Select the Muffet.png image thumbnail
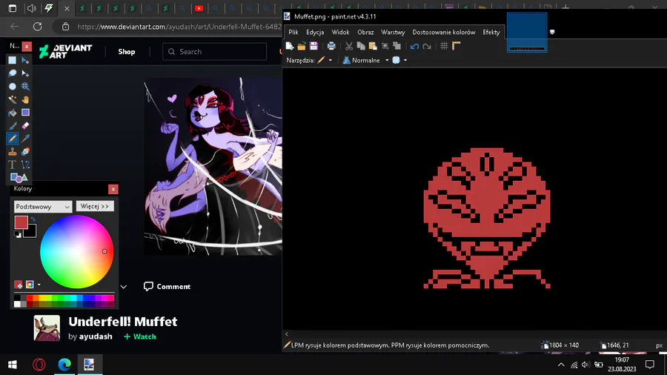667x375 pixels. pyautogui.click(x=527, y=33)
